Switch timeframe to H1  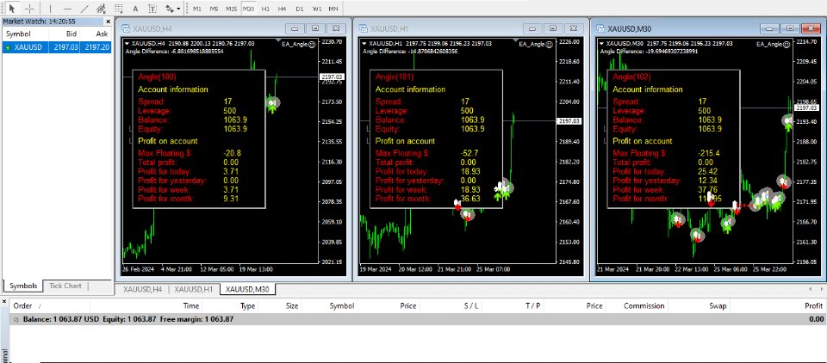click(x=265, y=9)
